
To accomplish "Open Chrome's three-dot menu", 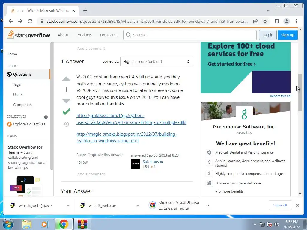I will click(x=296, y=21).
